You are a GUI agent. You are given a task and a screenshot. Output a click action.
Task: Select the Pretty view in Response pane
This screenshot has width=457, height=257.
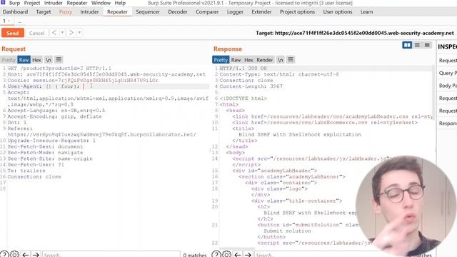tap(221, 60)
